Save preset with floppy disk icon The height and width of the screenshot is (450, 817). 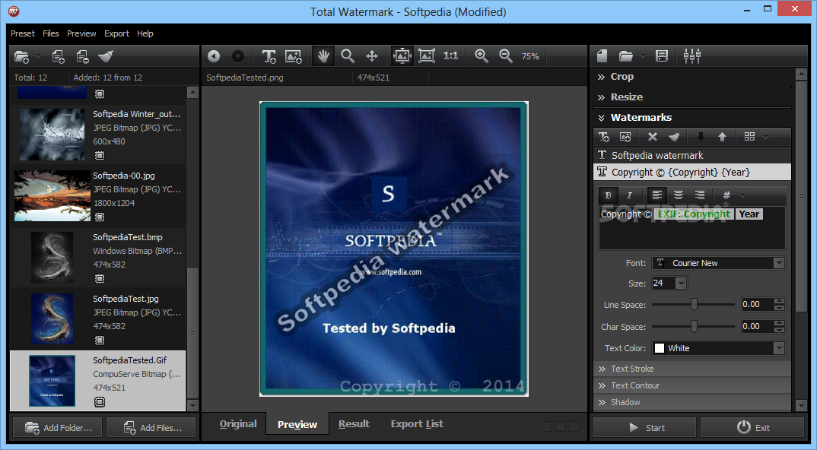[662, 55]
